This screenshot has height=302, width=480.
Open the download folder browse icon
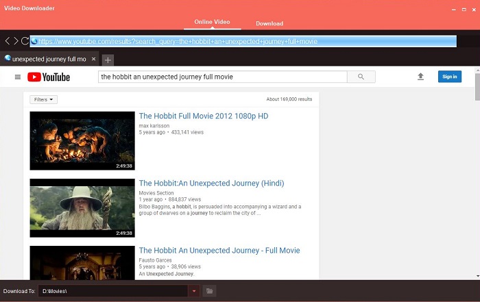tap(210, 291)
